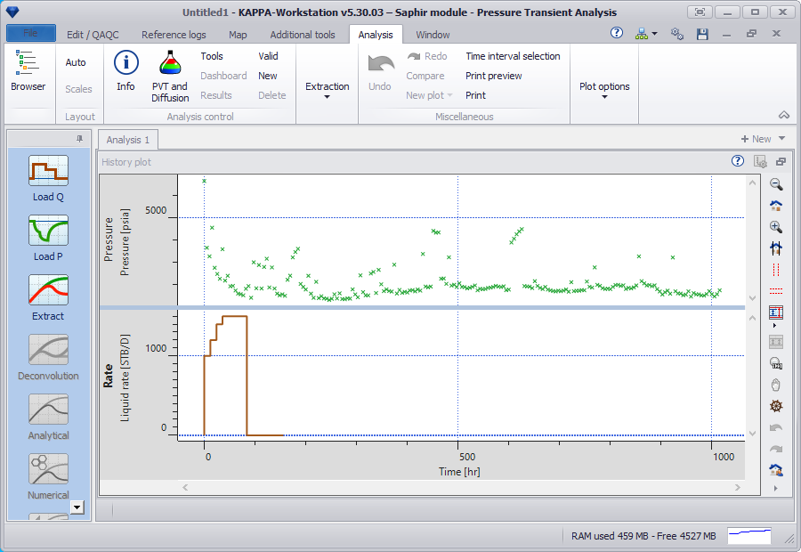This screenshot has width=801, height=552.
Task: Click the ribbon help question mark
Action: (617, 33)
